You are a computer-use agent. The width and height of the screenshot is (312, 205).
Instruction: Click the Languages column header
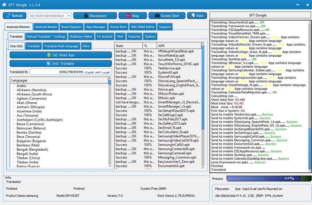pos(59,80)
